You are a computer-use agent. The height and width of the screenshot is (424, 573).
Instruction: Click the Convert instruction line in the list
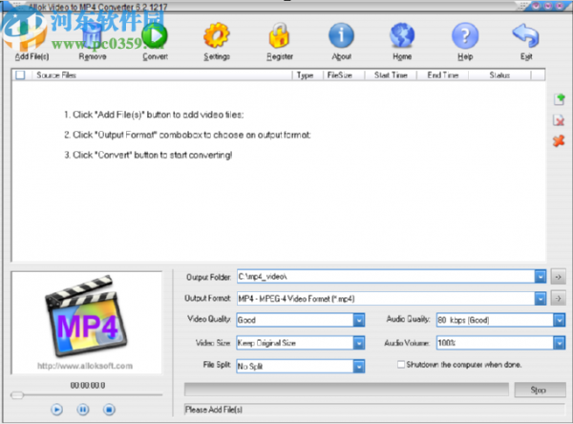click(148, 155)
